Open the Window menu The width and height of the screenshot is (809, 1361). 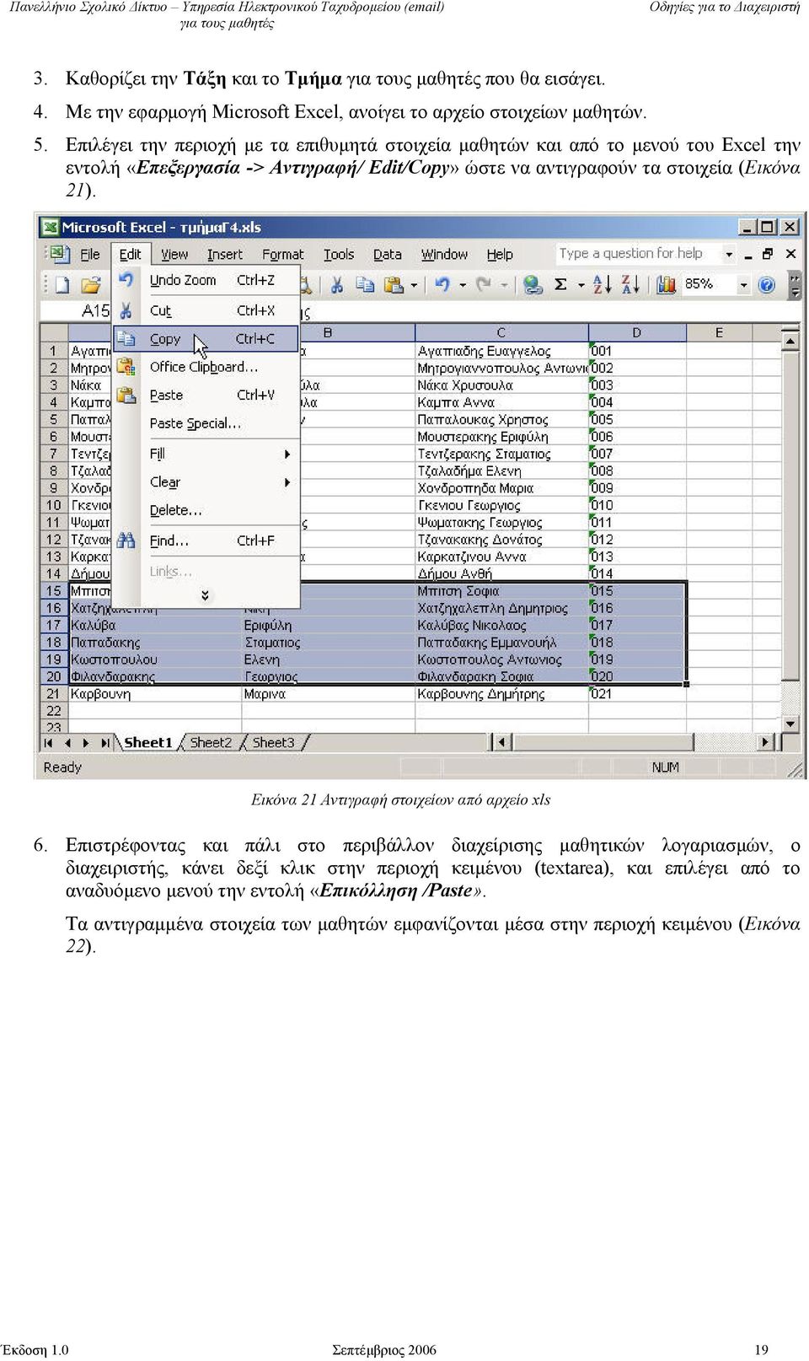click(444, 254)
